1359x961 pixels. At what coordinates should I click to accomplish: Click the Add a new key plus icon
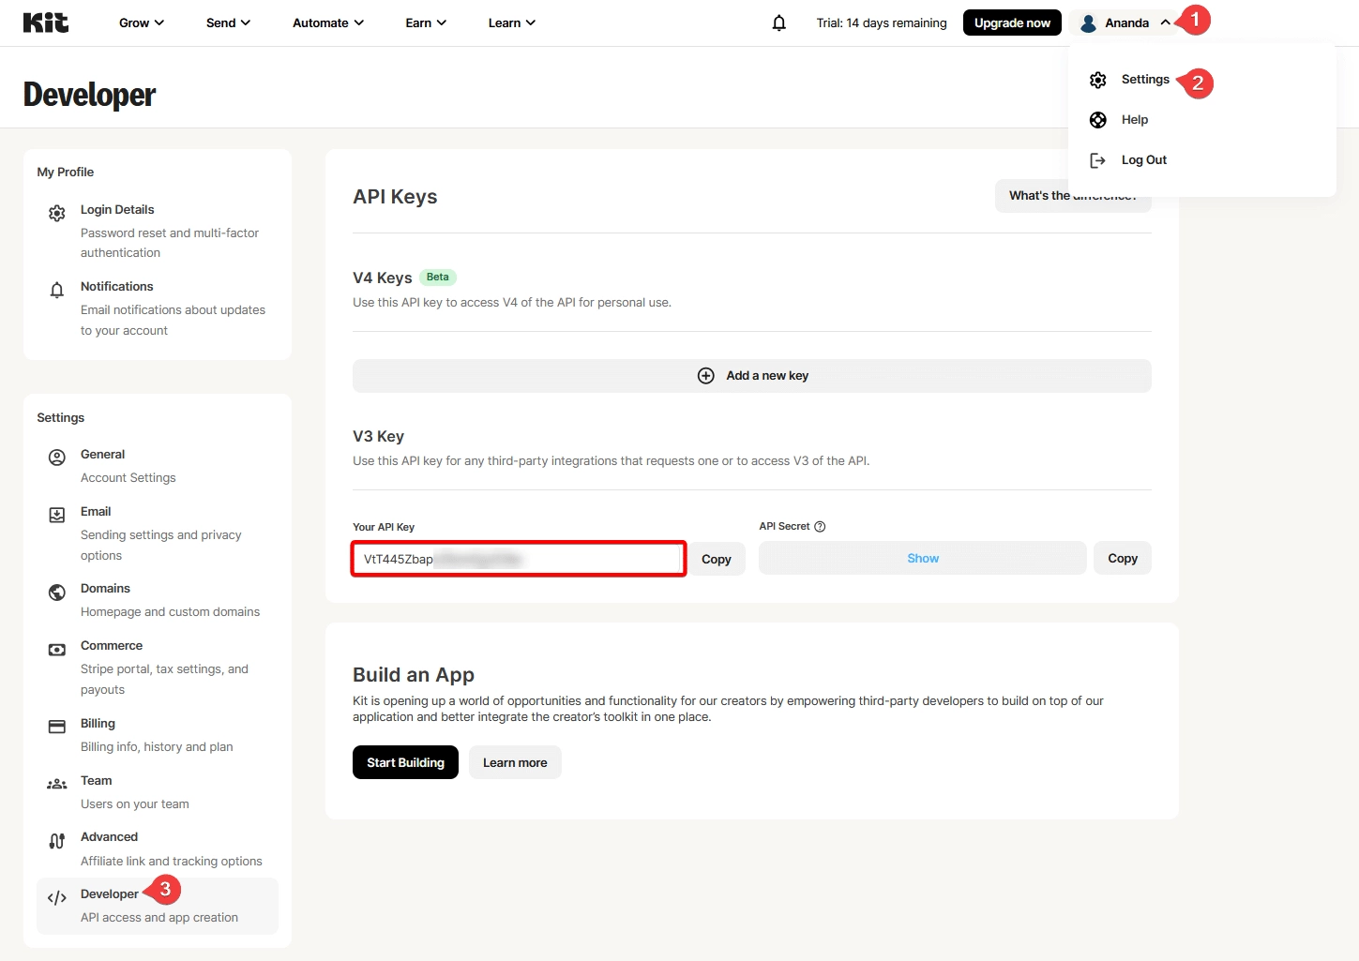click(x=706, y=375)
